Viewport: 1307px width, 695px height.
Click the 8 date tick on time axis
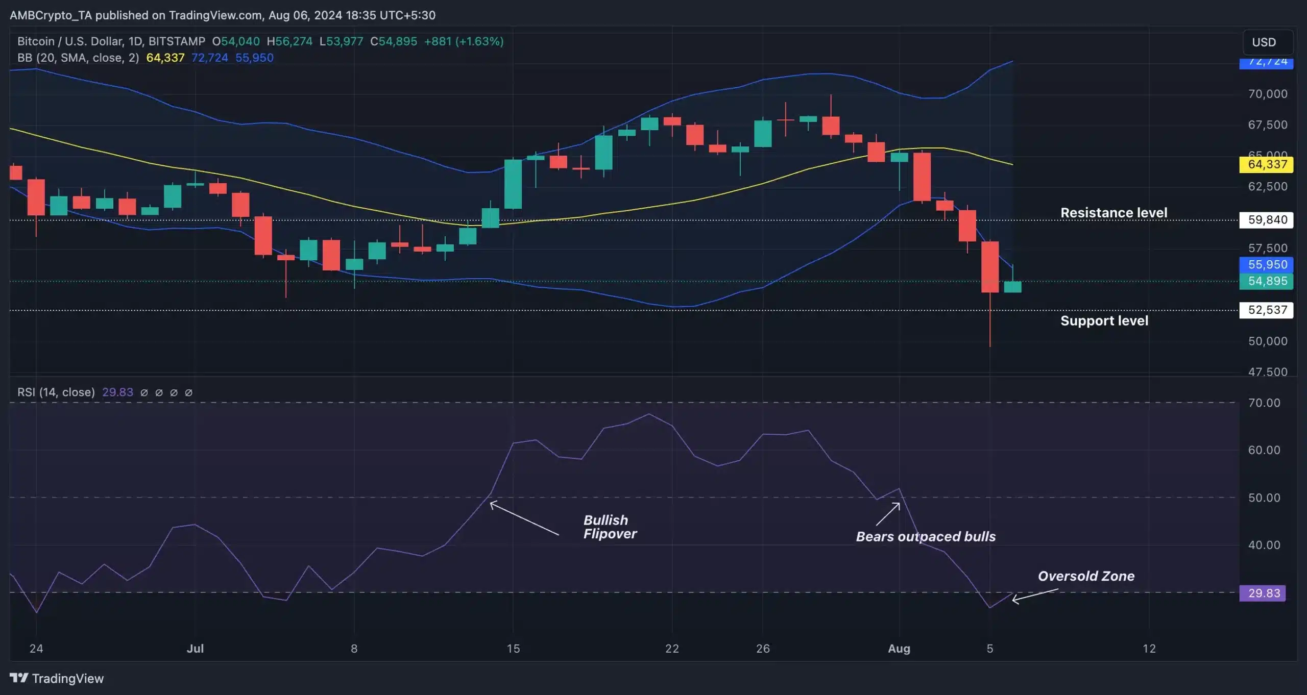pyautogui.click(x=354, y=649)
